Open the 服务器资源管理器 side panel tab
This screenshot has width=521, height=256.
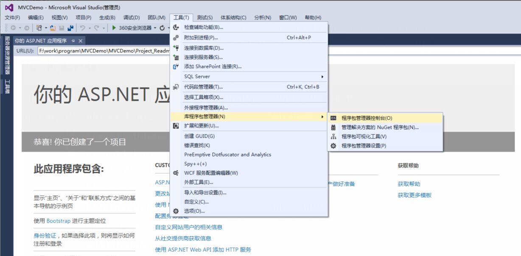tap(7, 56)
